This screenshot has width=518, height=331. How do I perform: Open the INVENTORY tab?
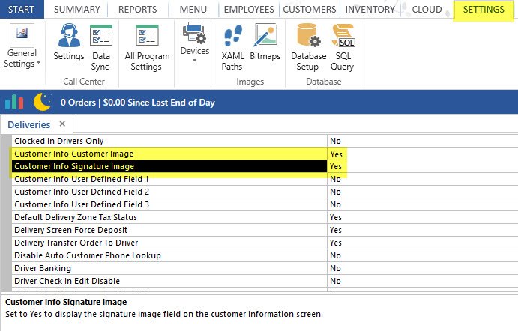[x=370, y=10]
